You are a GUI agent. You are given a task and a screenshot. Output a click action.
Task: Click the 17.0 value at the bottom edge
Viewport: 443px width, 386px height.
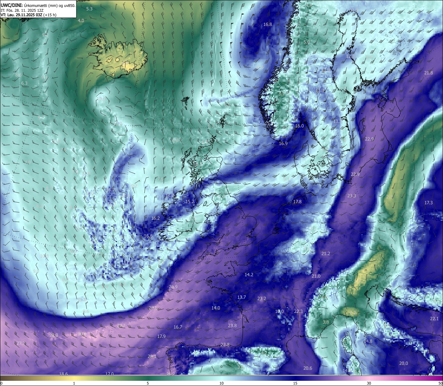(x=109, y=374)
